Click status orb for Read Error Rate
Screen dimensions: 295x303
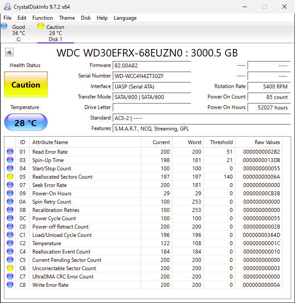coord(10,151)
